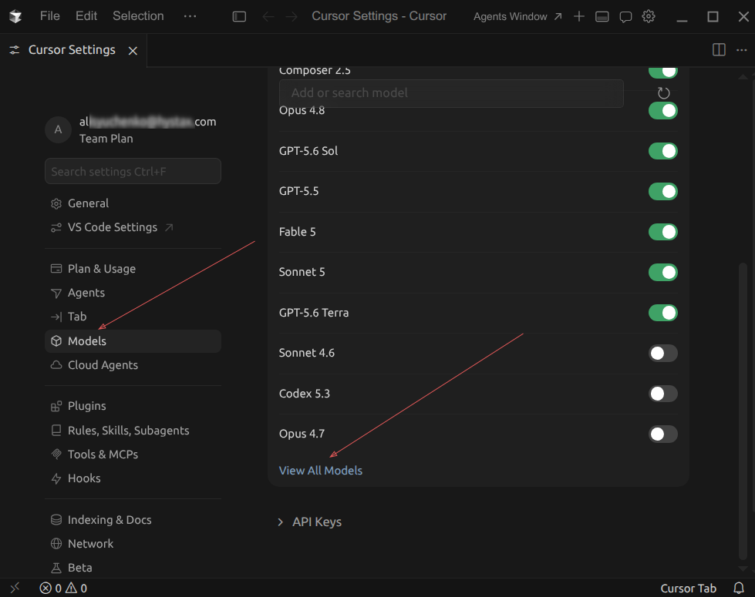This screenshot has height=597, width=755.
Task: Open the Agents Window button
Action: tap(517, 16)
